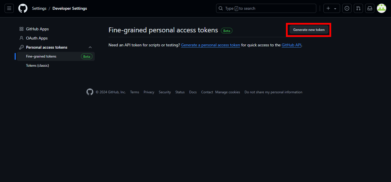The image size is (391, 182).
Task: Open the Issues icon in header
Action: (x=347, y=9)
